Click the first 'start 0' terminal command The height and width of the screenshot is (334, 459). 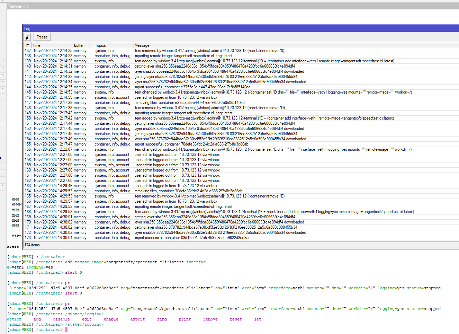pos(74,272)
